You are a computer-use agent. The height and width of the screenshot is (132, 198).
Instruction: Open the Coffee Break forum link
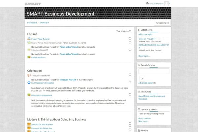pos(38,58)
